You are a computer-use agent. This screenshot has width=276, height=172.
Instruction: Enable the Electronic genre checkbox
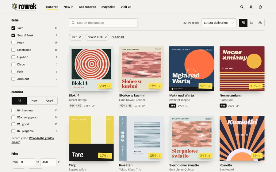[x=13, y=50]
